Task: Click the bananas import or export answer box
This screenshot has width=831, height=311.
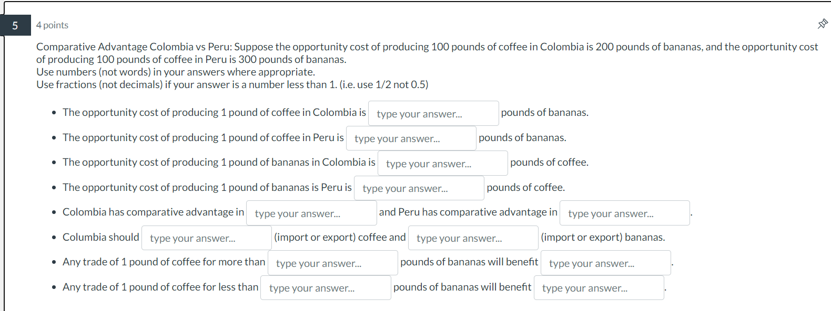Action: 472,238
